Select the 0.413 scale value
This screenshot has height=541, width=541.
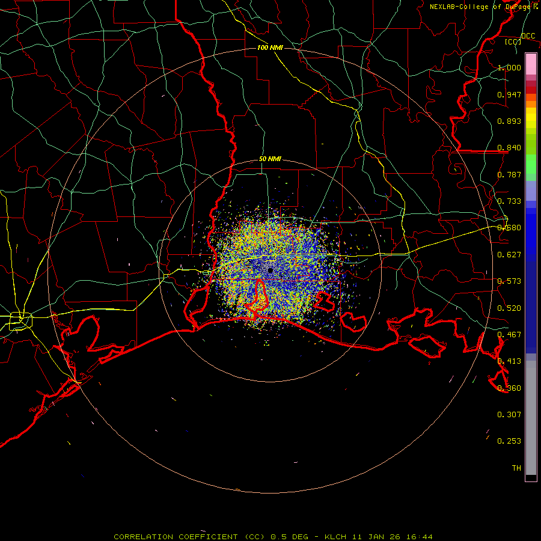509,361
